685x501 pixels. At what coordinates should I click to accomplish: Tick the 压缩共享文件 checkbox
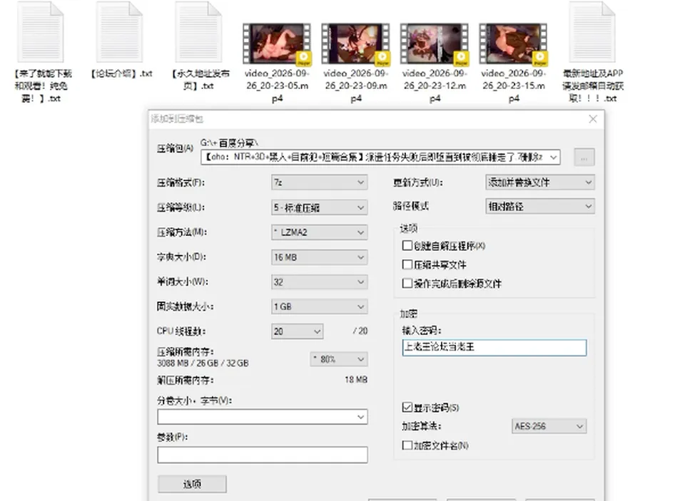click(x=407, y=264)
